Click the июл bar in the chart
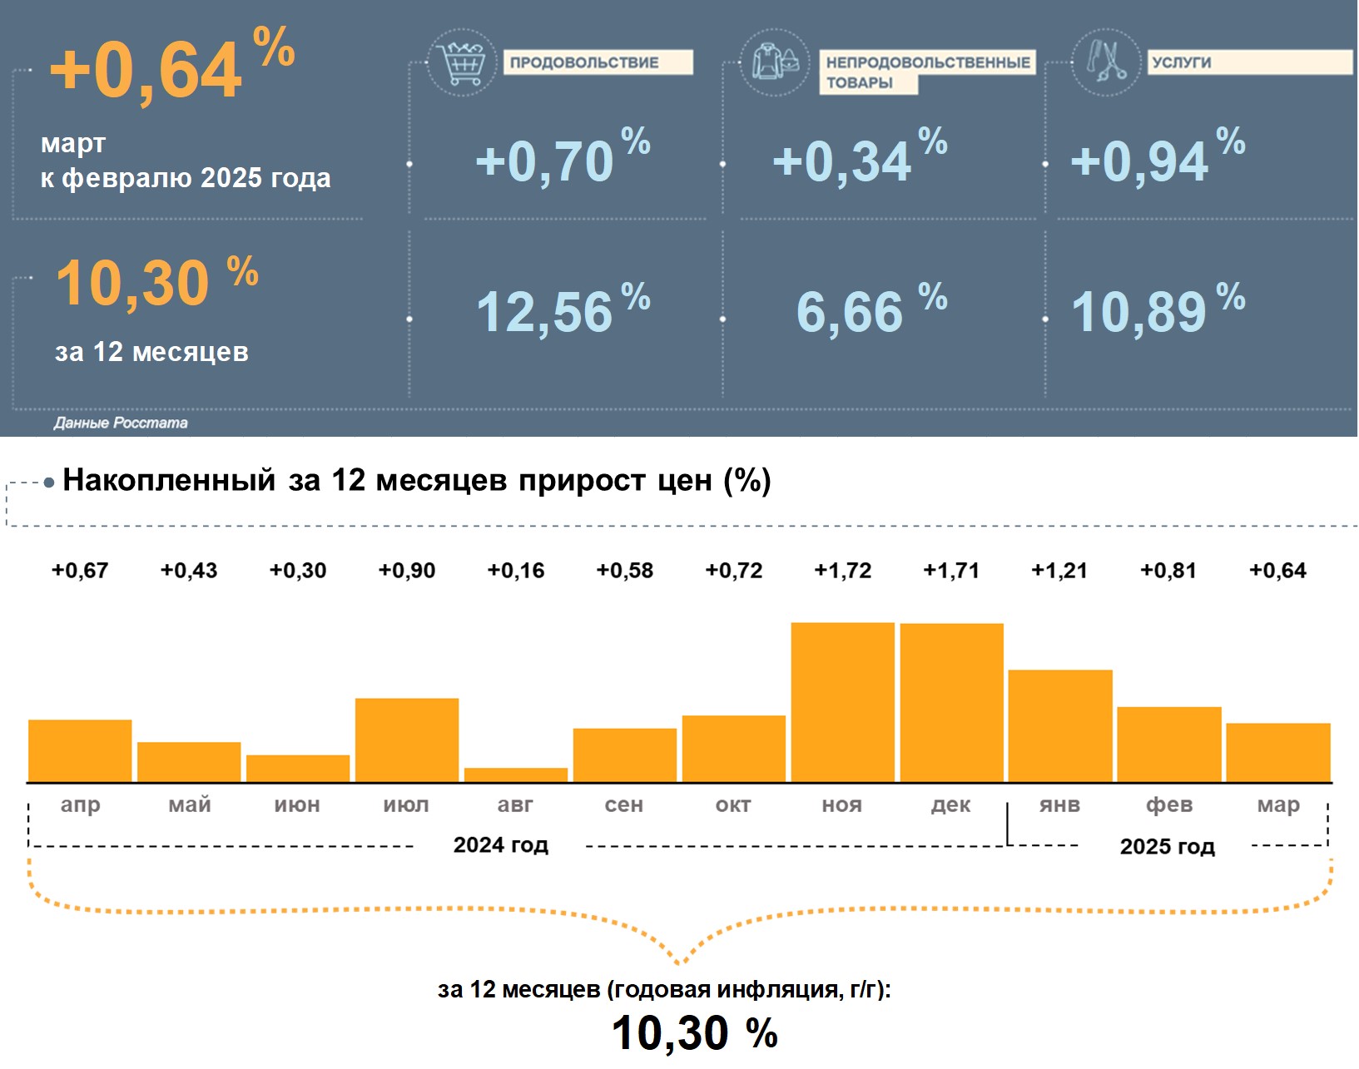This screenshot has height=1069, width=1359. 407,740
